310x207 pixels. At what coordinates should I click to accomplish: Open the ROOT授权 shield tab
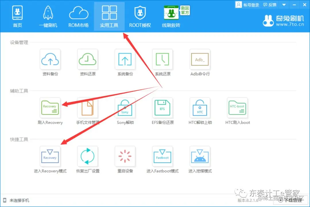[x=140, y=17]
